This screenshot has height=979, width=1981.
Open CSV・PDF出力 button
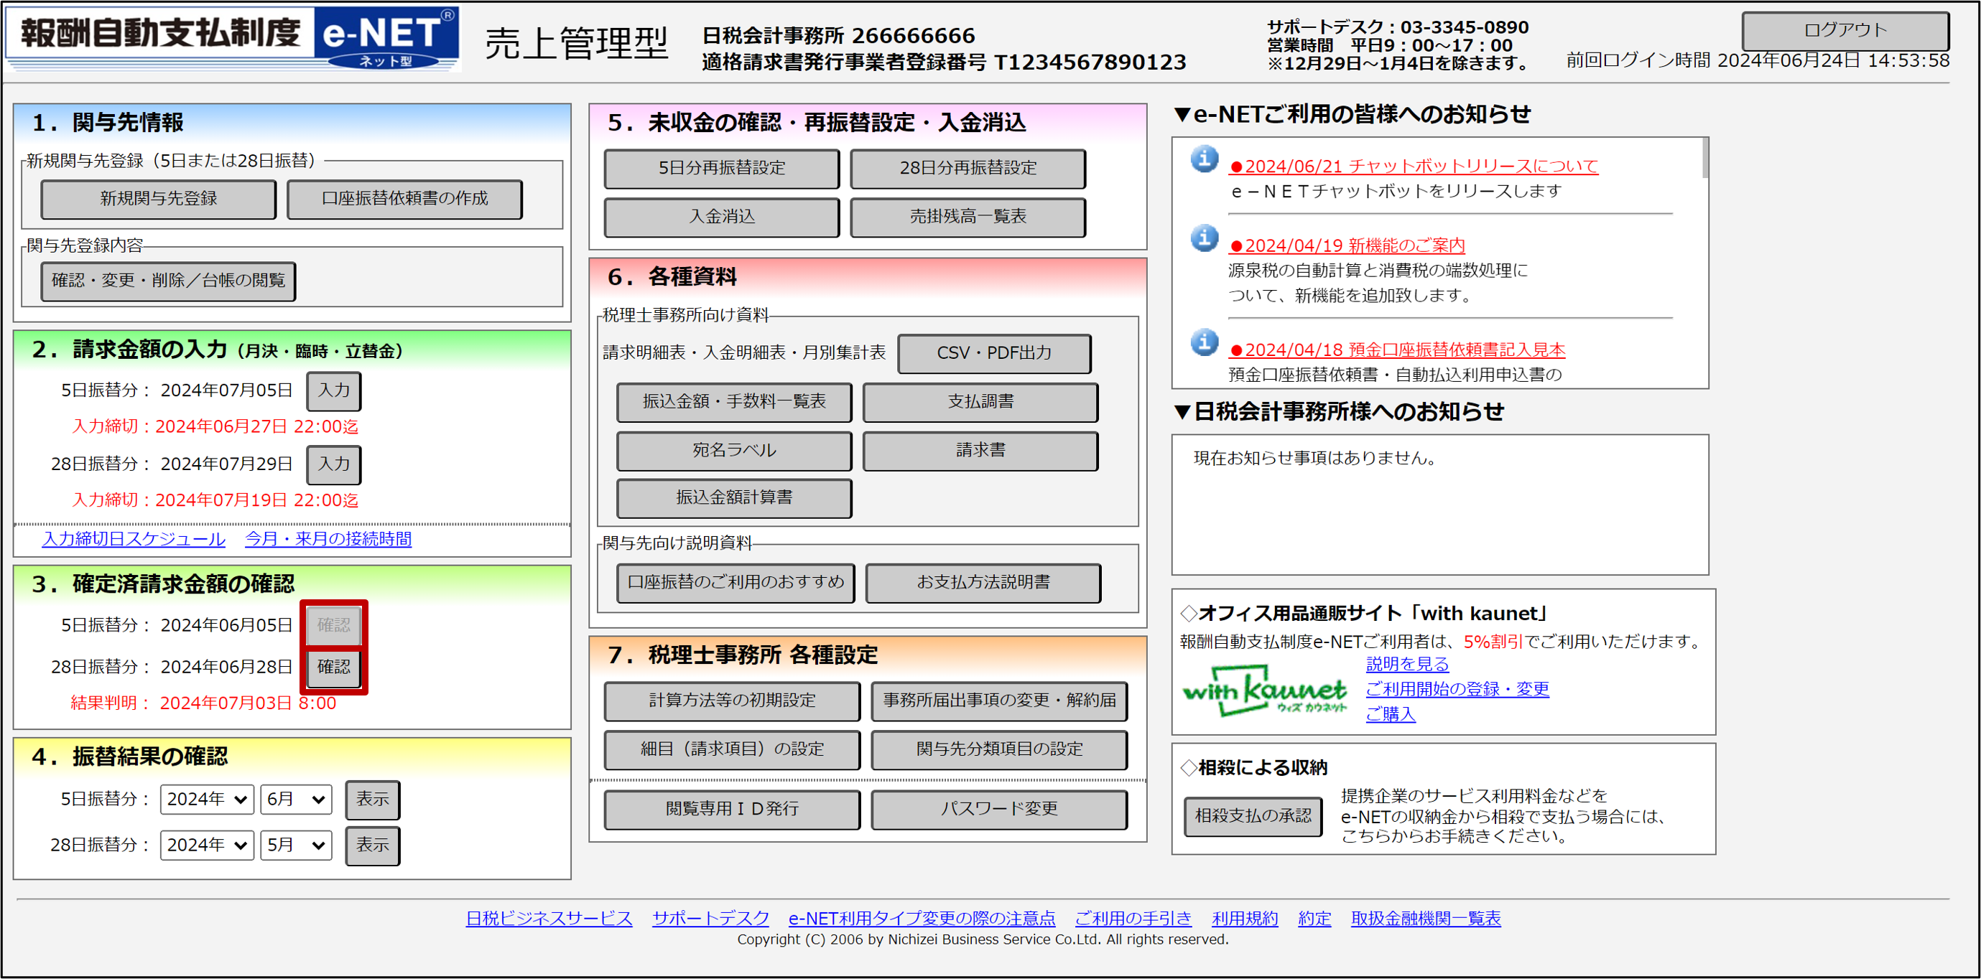993,353
